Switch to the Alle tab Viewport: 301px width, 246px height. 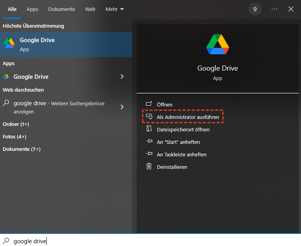click(x=12, y=9)
